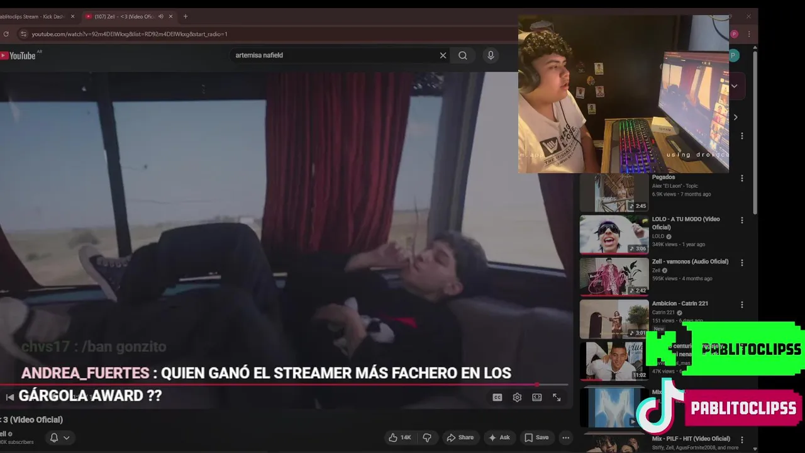The height and width of the screenshot is (453, 805).
Task: Open the Pegados video thumbnail
Action: (x=614, y=193)
